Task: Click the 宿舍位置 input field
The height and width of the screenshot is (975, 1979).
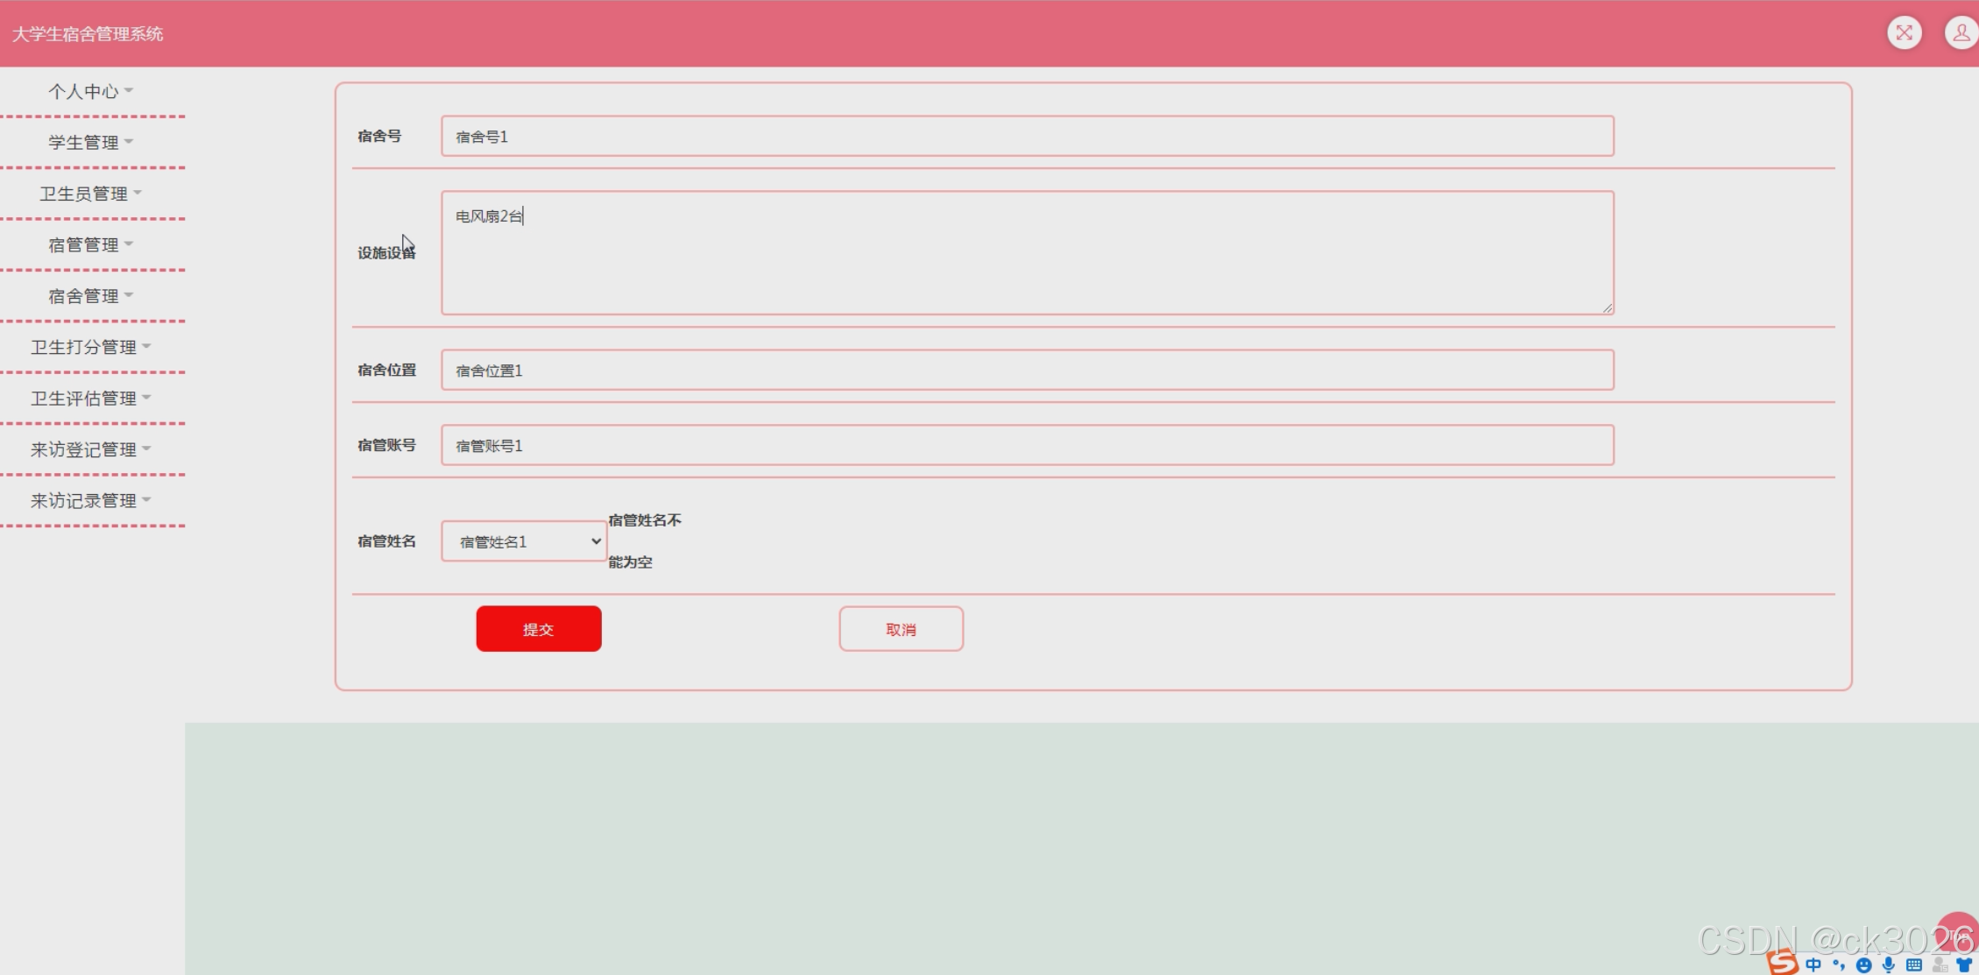Action: coord(1027,371)
